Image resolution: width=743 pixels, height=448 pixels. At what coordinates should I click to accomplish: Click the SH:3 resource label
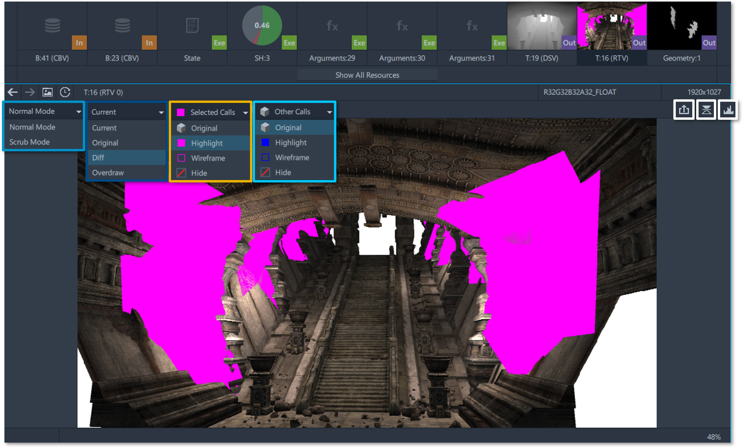[262, 58]
